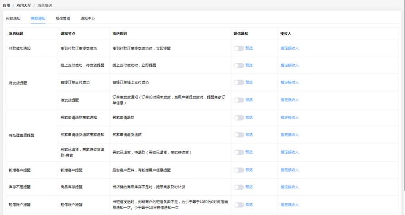Open the 应用大厅 breadcrumb link
This screenshot has width=405, height=215.
click(24, 5)
